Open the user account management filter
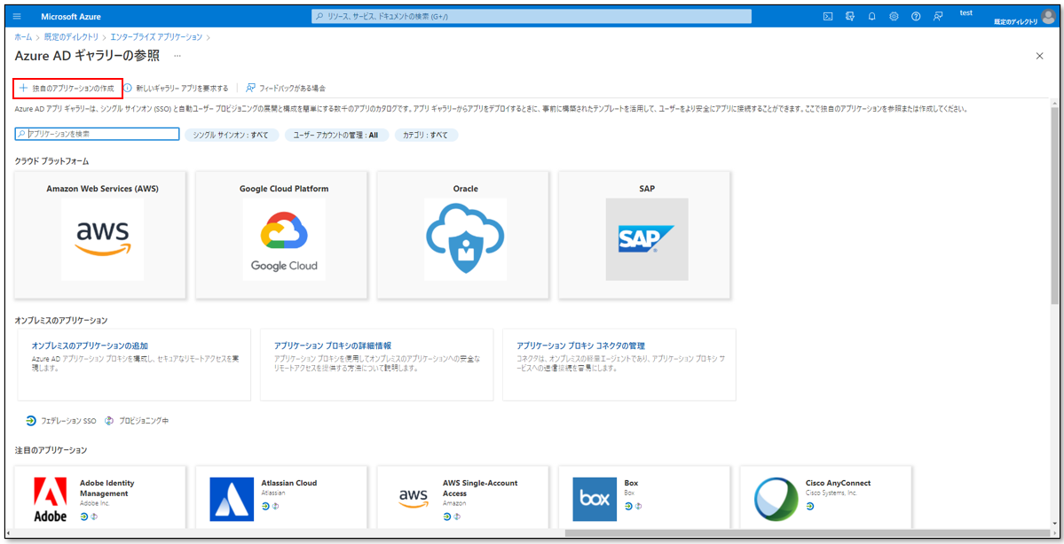The image size is (1064, 544). 335,135
